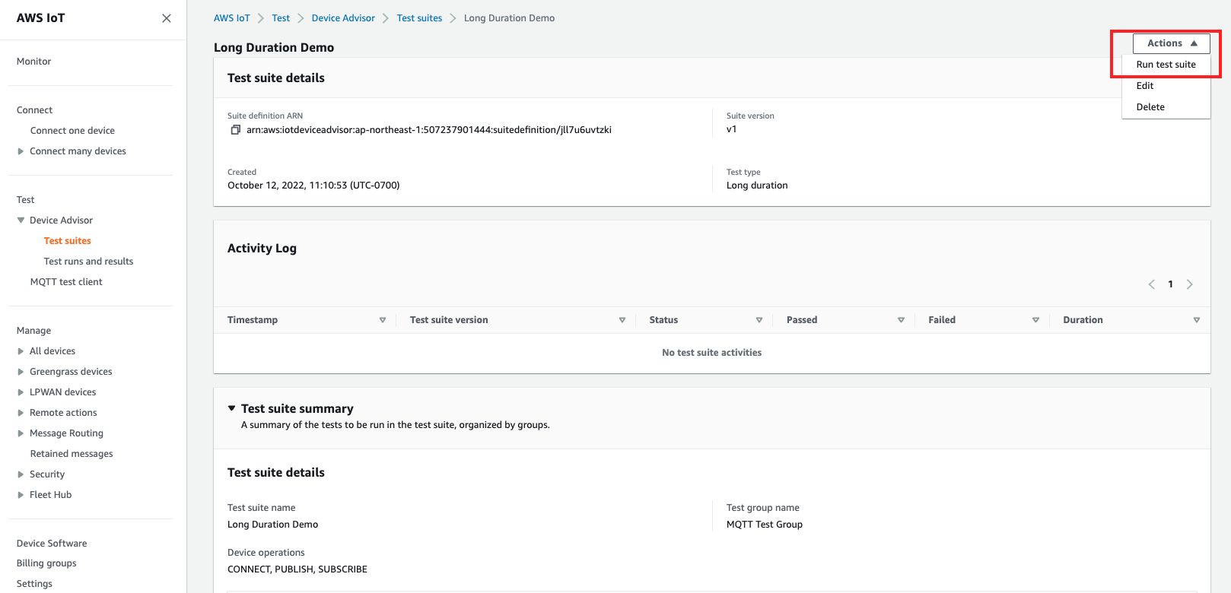
Task: Expand Connect many devices in sidebar
Action: [21, 151]
